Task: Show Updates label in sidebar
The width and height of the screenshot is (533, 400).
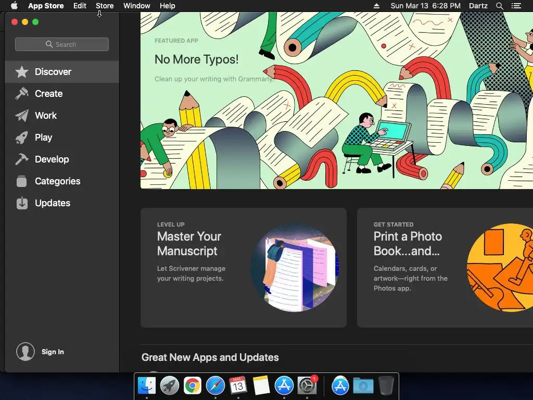Action: tap(53, 203)
